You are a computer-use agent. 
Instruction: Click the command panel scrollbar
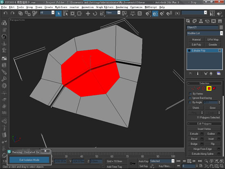[x=223, y=126]
